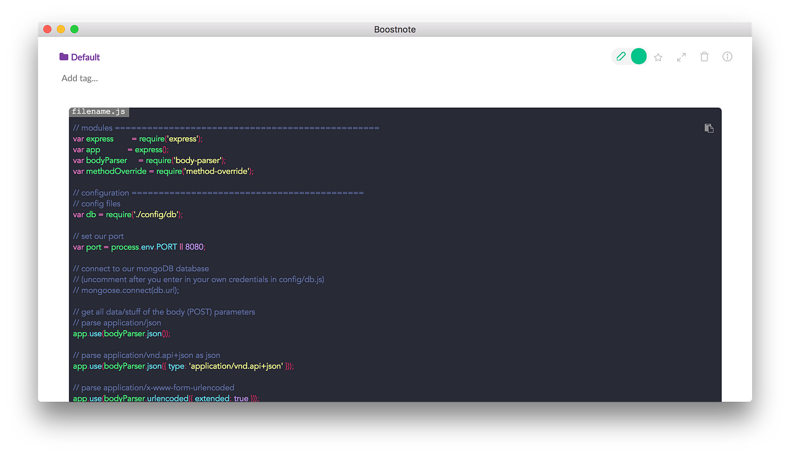Close the Boostnote window

point(47,29)
